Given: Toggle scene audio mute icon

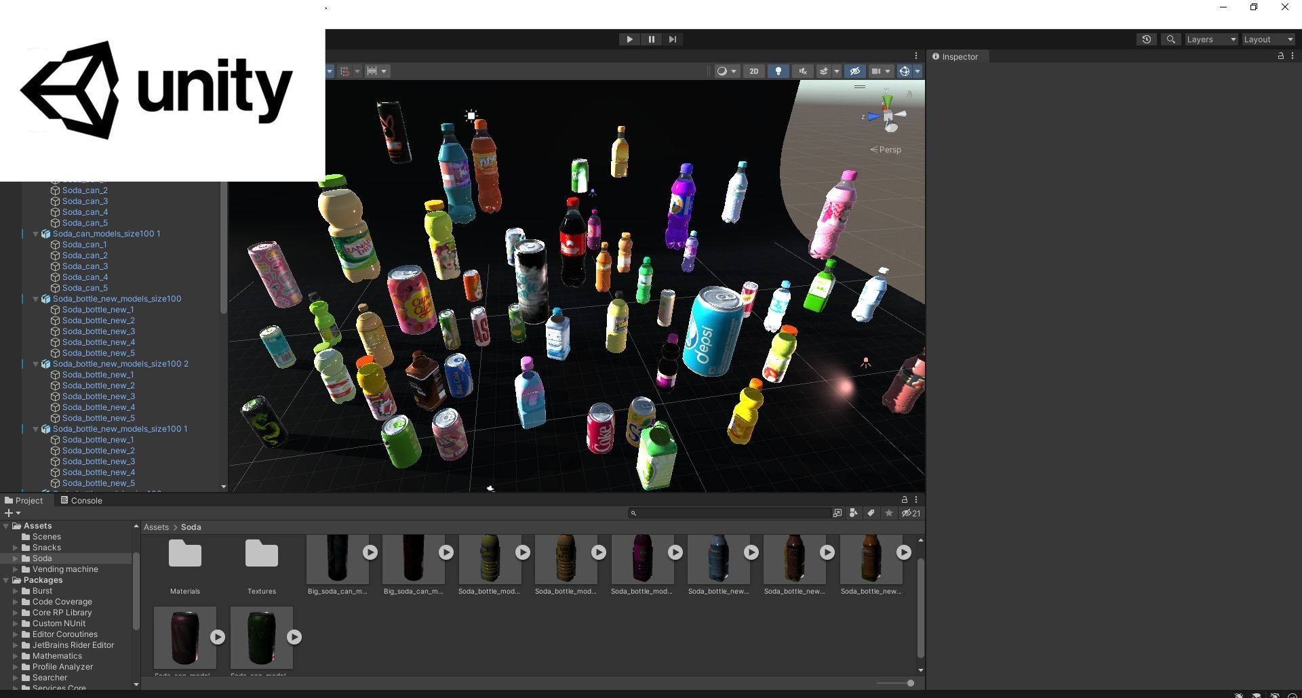Looking at the screenshot, I should [x=803, y=71].
